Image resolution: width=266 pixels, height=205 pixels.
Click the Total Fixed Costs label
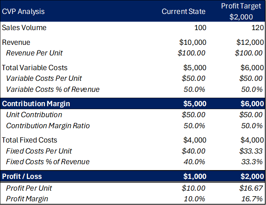(x=30, y=140)
